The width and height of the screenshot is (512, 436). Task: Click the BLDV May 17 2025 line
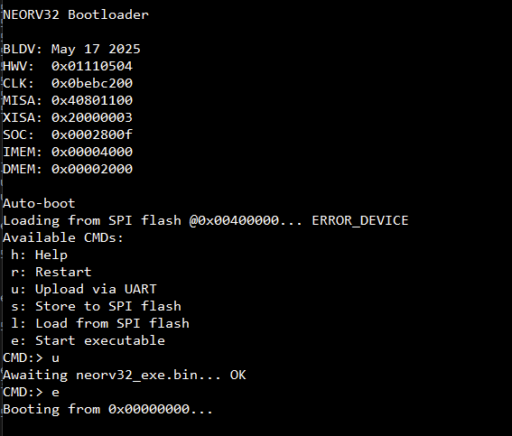pos(72,50)
